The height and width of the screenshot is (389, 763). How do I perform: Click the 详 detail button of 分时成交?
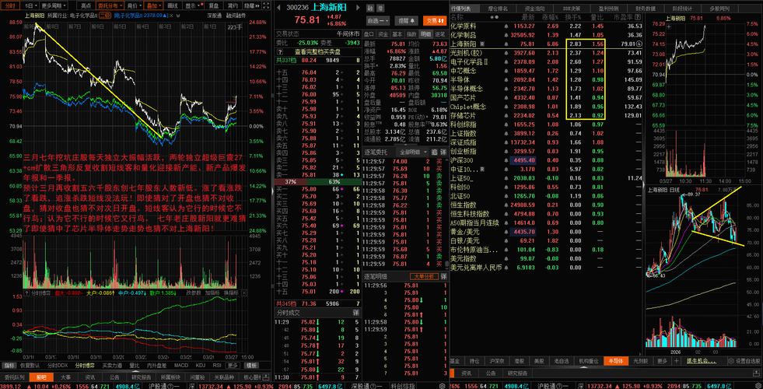355,312
